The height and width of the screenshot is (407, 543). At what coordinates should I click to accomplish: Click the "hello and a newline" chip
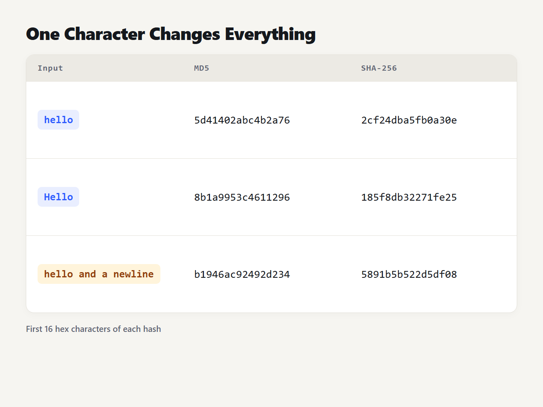tap(99, 274)
